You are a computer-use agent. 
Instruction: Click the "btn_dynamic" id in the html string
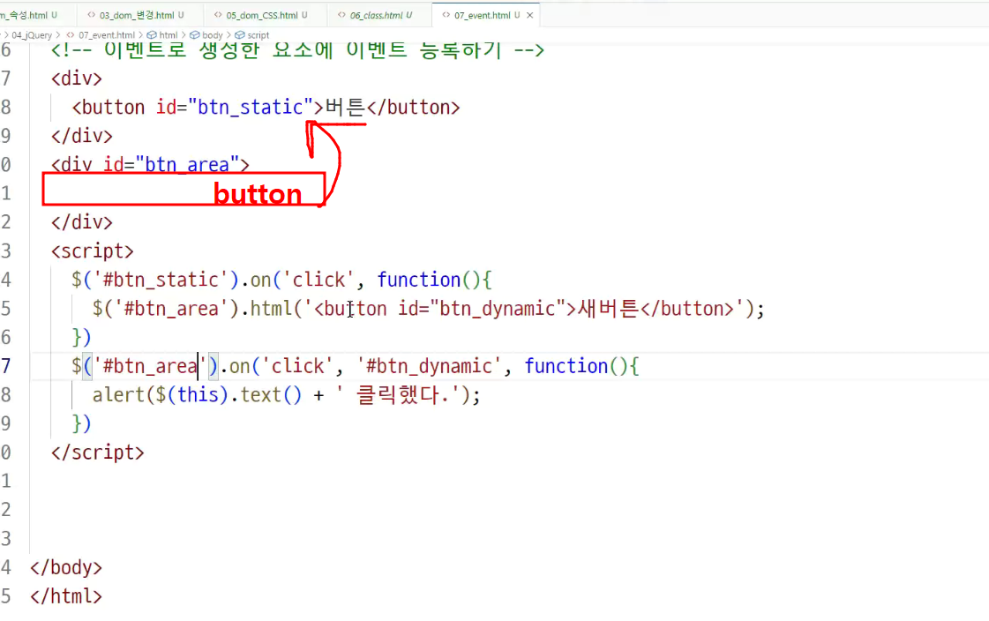click(498, 309)
